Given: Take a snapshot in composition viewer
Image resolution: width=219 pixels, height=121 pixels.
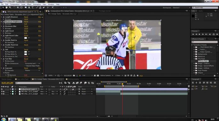Looking at the screenshot, I should click(x=74, y=75).
